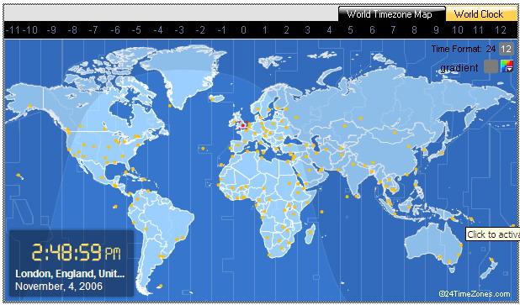Open the 24TimeZones.com link
Screen dimensions: 520x305
pos(475,294)
